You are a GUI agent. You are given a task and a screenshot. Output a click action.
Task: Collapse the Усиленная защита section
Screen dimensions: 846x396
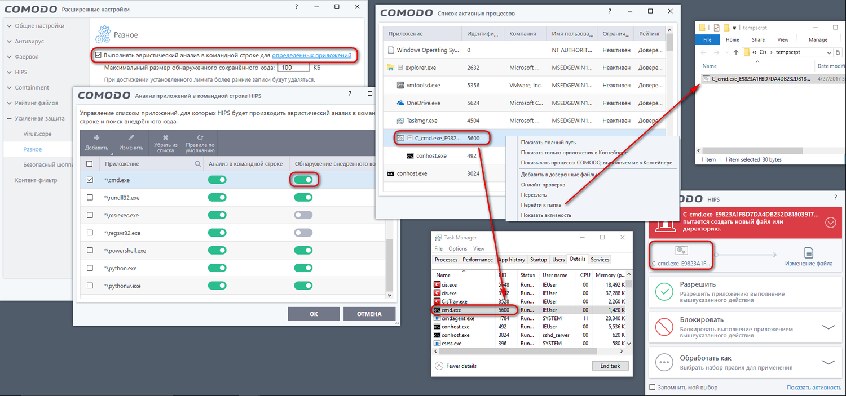pyautogui.click(x=9, y=119)
